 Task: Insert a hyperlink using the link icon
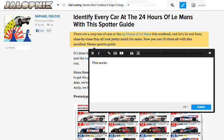click(109, 53)
